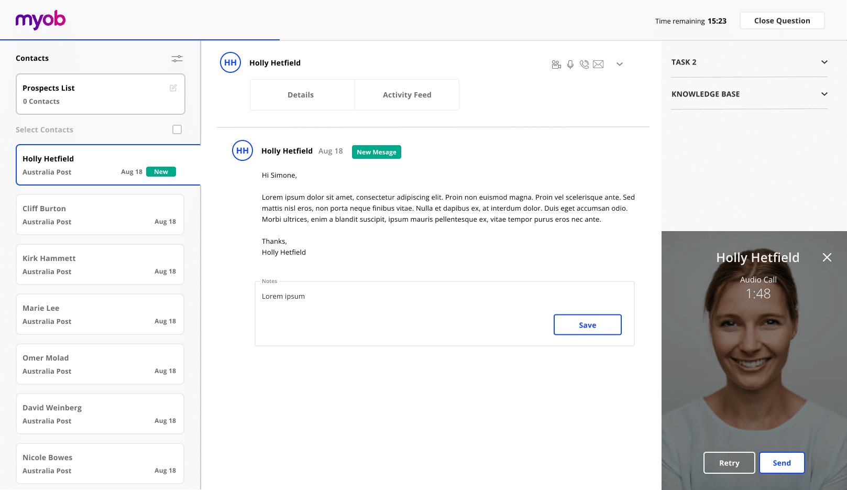Image resolution: width=847 pixels, height=490 pixels.
Task: Switch to the Activity Feed tab
Action: coord(407,94)
